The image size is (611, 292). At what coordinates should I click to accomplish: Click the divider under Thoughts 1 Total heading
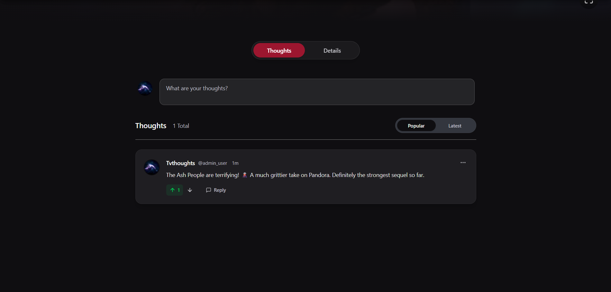pyautogui.click(x=305, y=140)
